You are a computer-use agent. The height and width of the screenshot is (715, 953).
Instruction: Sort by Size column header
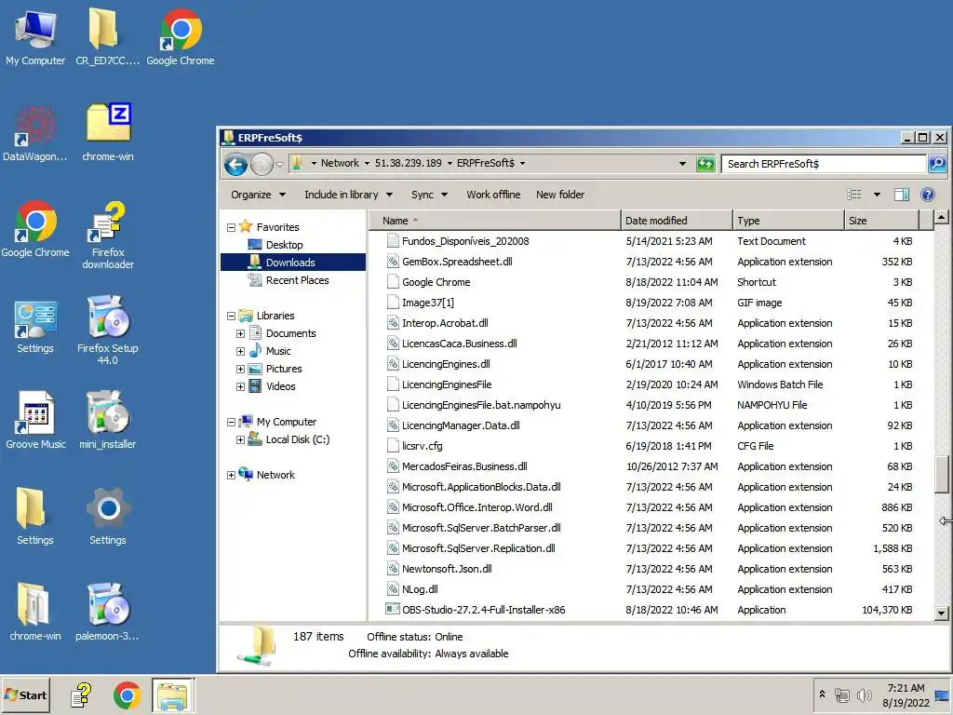tap(881, 221)
